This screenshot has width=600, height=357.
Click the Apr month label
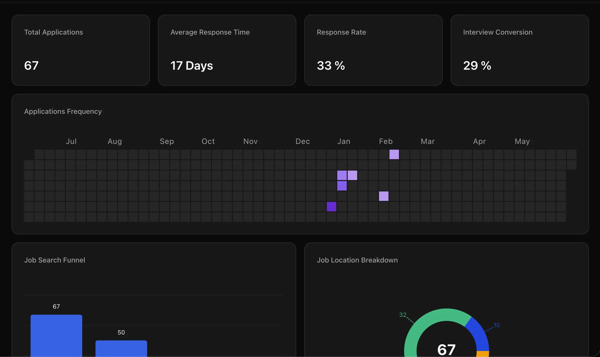479,142
